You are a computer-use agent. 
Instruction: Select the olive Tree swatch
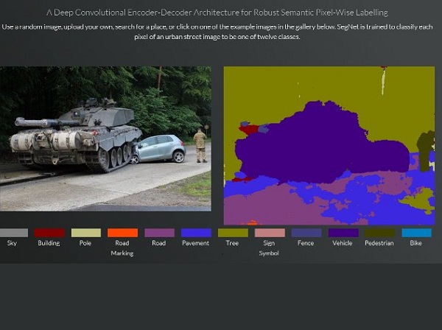[233, 233]
